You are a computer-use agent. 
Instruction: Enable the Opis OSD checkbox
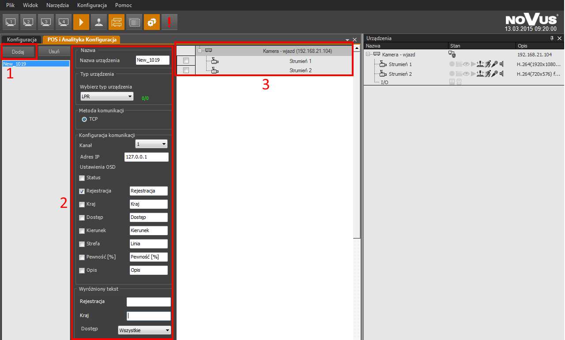[x=82, y=270]
